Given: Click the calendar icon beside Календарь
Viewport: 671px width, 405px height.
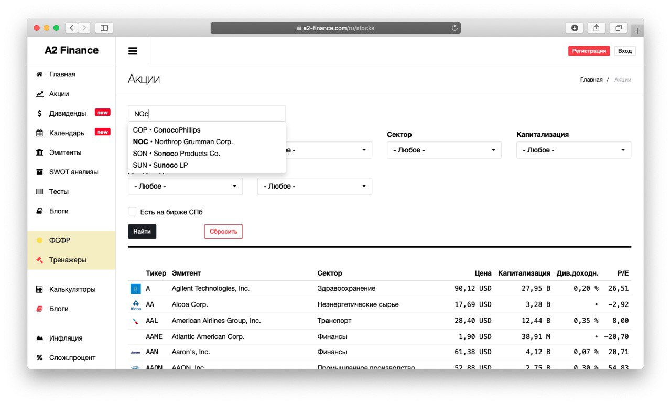Looking at the screenshot, I should (x=39, y=133).
